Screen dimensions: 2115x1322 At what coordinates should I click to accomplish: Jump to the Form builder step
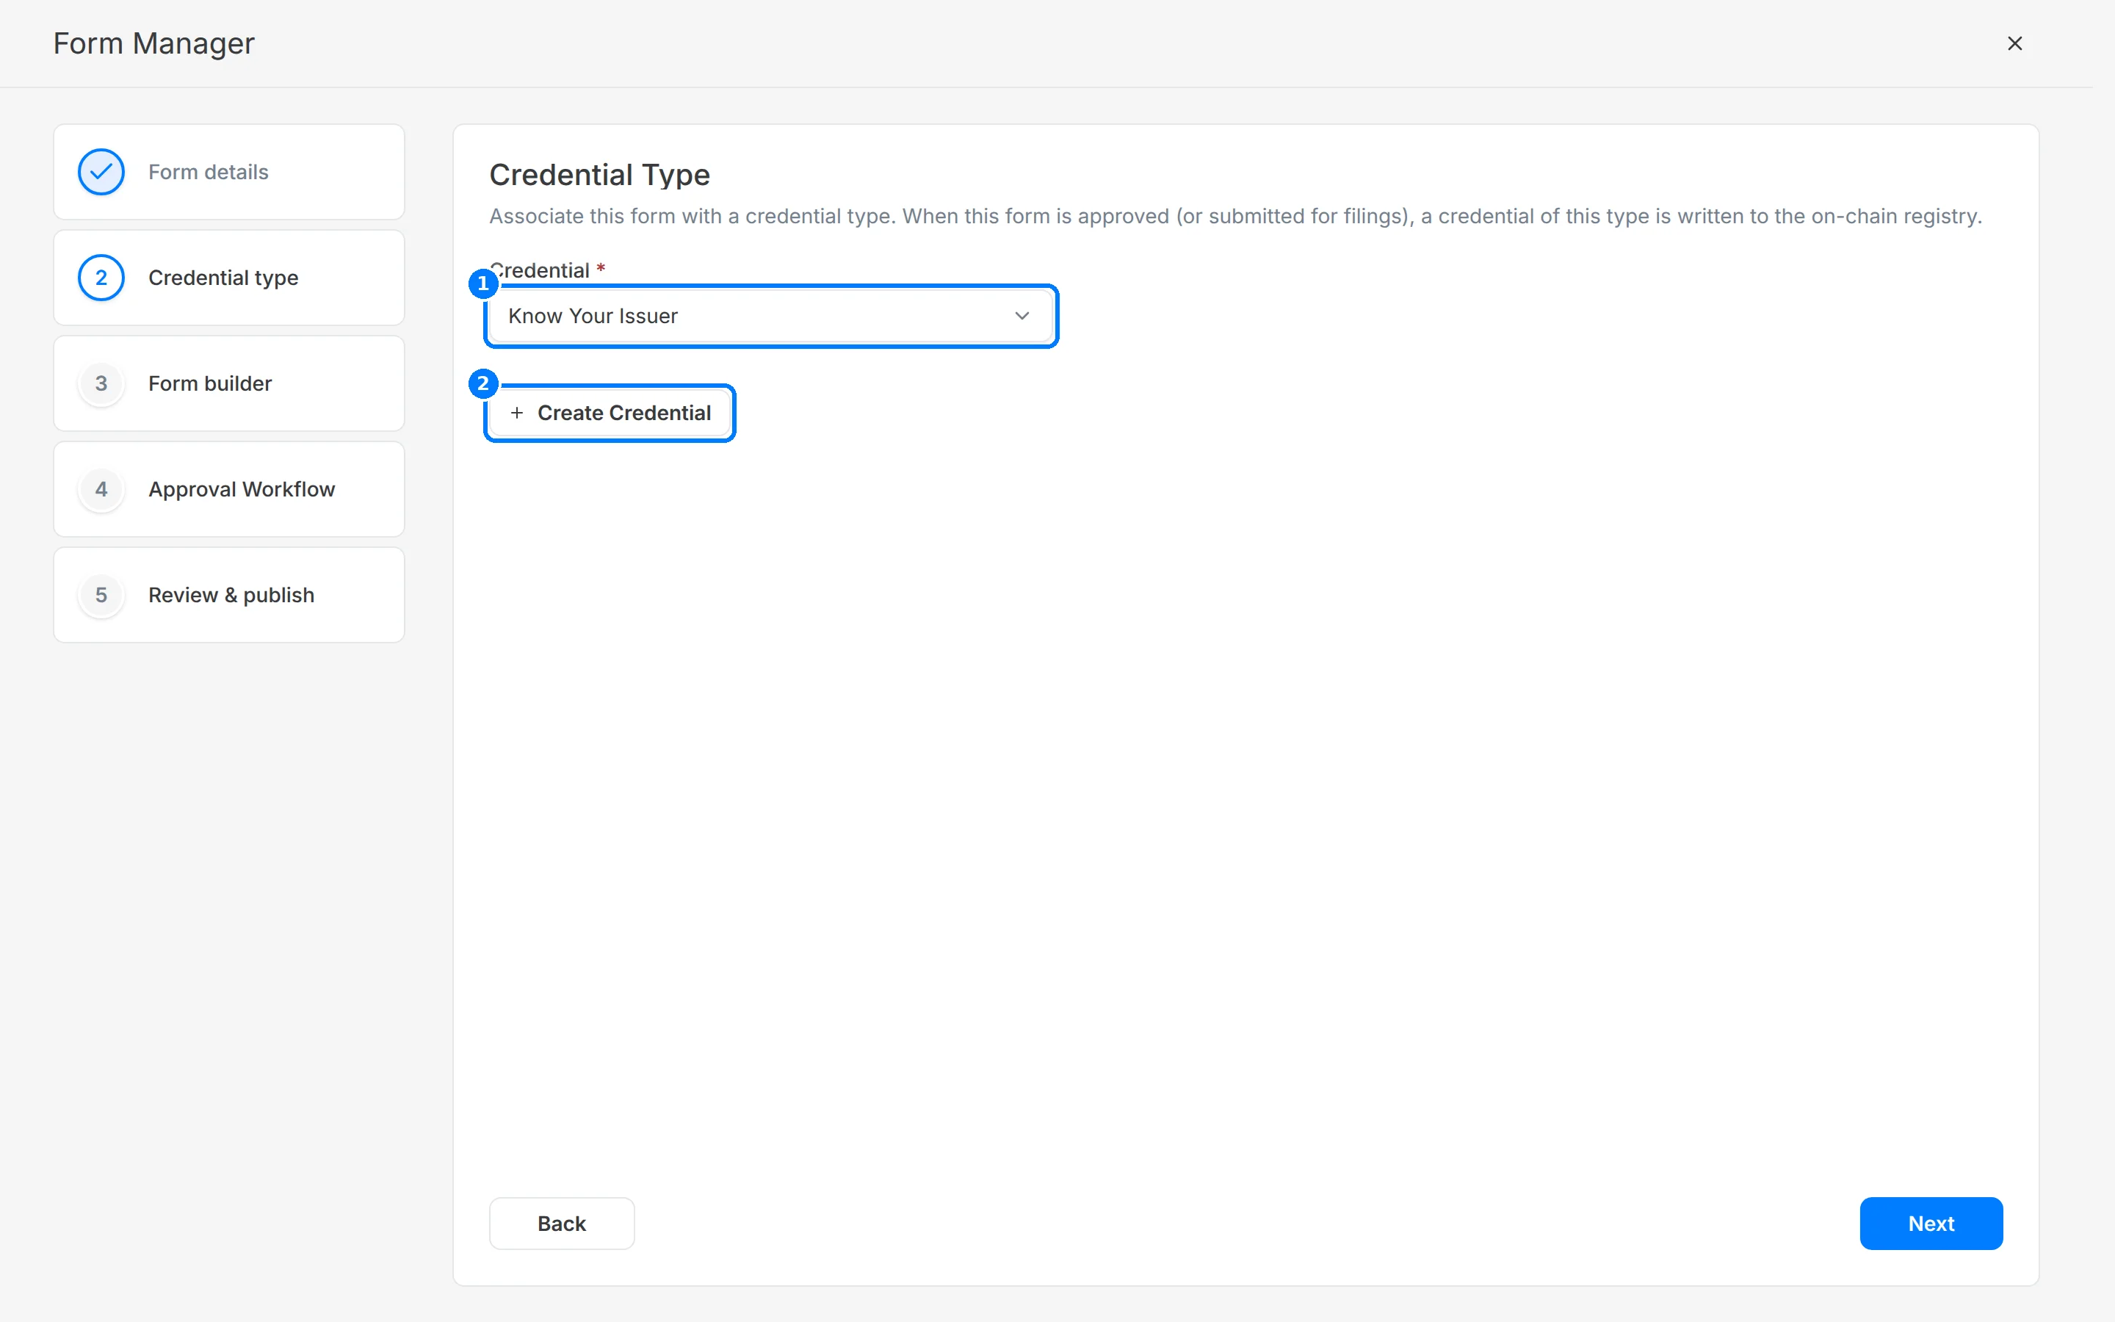click(x=229, y=384)
